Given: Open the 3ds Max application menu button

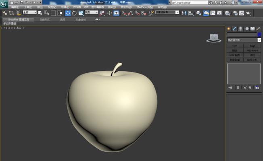Looking at the screenshot, I should click(4, 4).
